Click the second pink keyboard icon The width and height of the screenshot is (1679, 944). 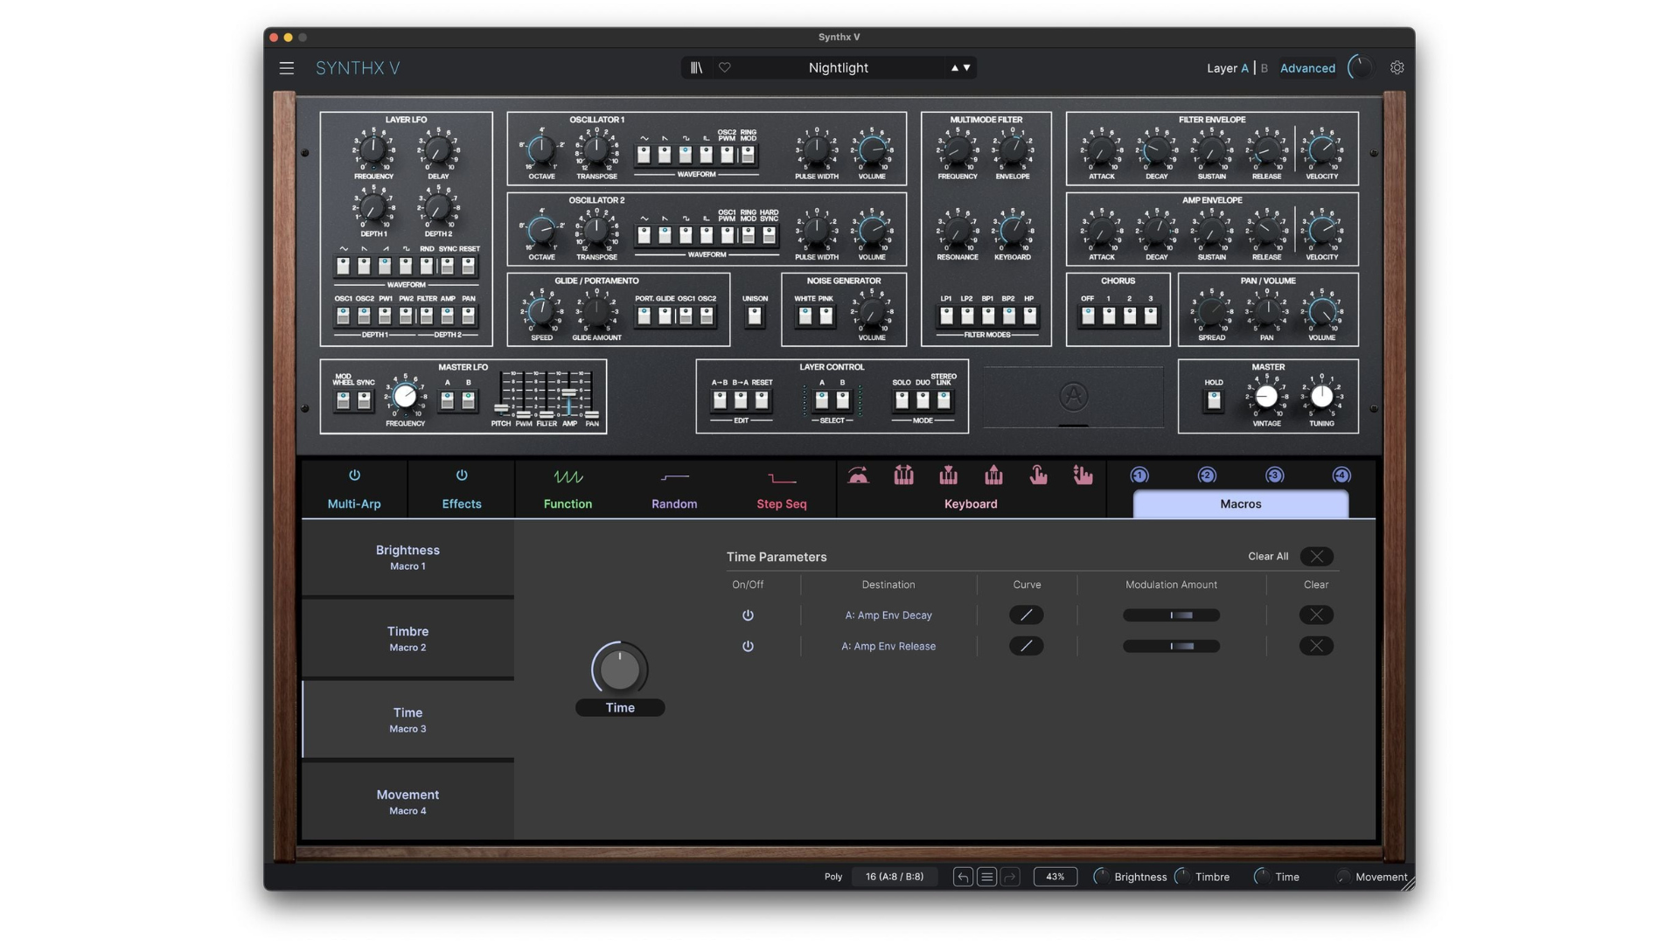(x=903, y=475)
